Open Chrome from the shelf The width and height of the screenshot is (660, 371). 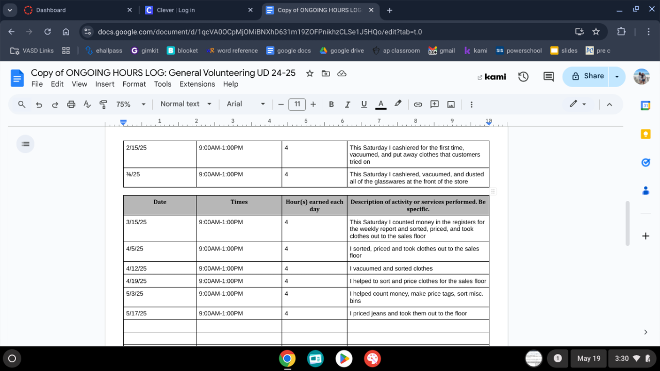287,358
